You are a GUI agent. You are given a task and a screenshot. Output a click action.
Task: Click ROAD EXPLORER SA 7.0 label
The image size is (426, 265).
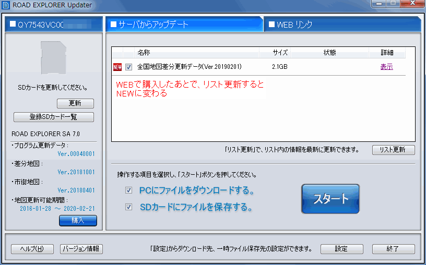coord(45,134)
